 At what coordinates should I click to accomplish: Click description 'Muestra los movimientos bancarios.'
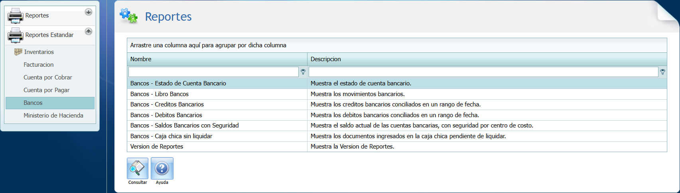[x=358, y=94]
